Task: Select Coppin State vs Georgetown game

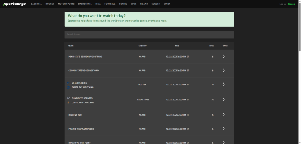Action: point(84,71)
